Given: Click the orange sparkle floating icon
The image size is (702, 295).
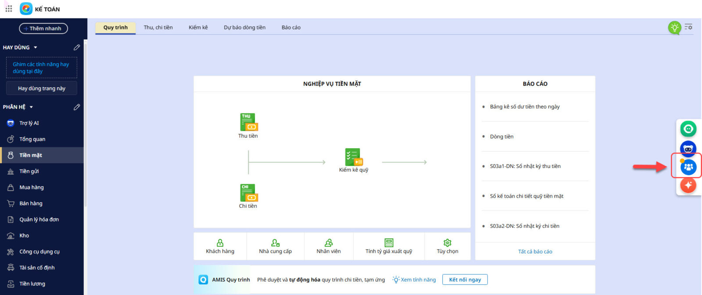Looking at the screenshot, I should pos(688,185).
